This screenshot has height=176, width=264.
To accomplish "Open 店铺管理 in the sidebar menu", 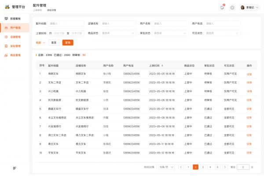I will coord(15,37).
